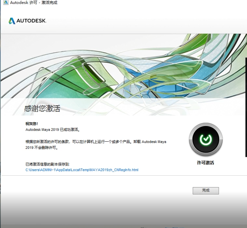Image resolution: width=247 pixels, height=228 pixels.
Task: Click the '2019 不会删除许可' text line
Action: [42, 148]
